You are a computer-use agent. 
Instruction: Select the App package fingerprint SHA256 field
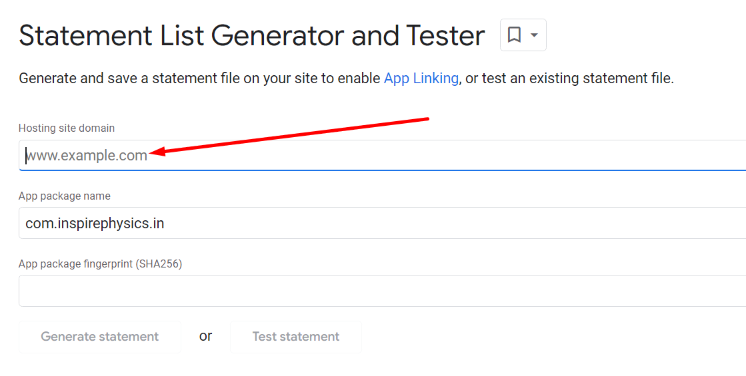tap(382, 291)
